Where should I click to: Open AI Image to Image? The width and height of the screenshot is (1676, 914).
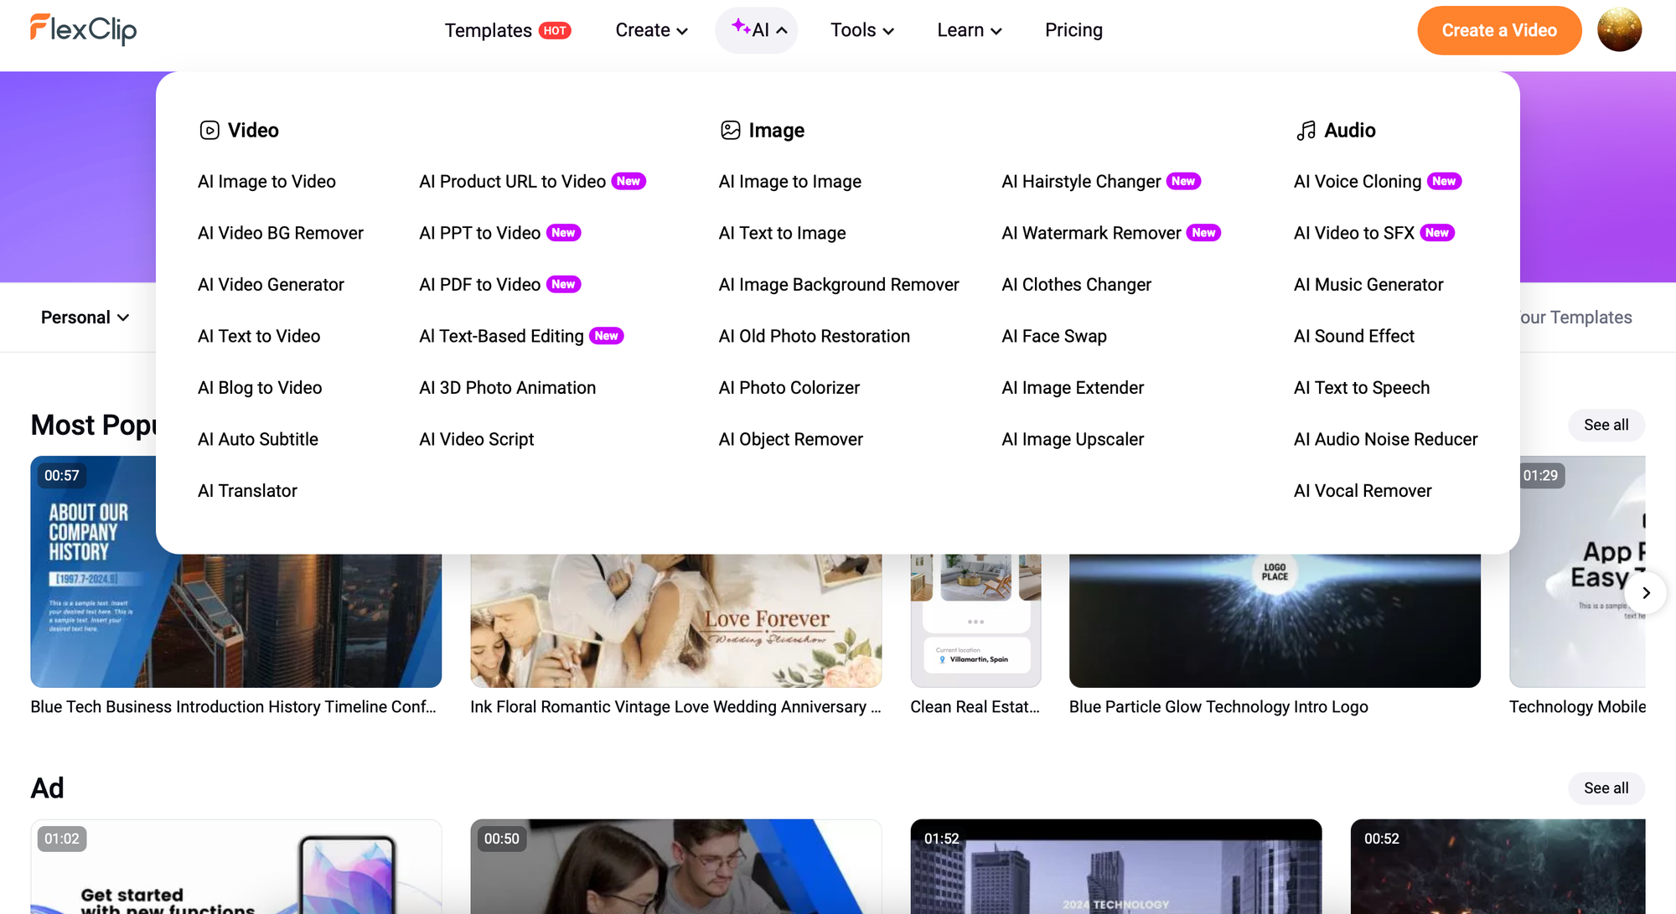pyautogui.click(x=790, y=181)
